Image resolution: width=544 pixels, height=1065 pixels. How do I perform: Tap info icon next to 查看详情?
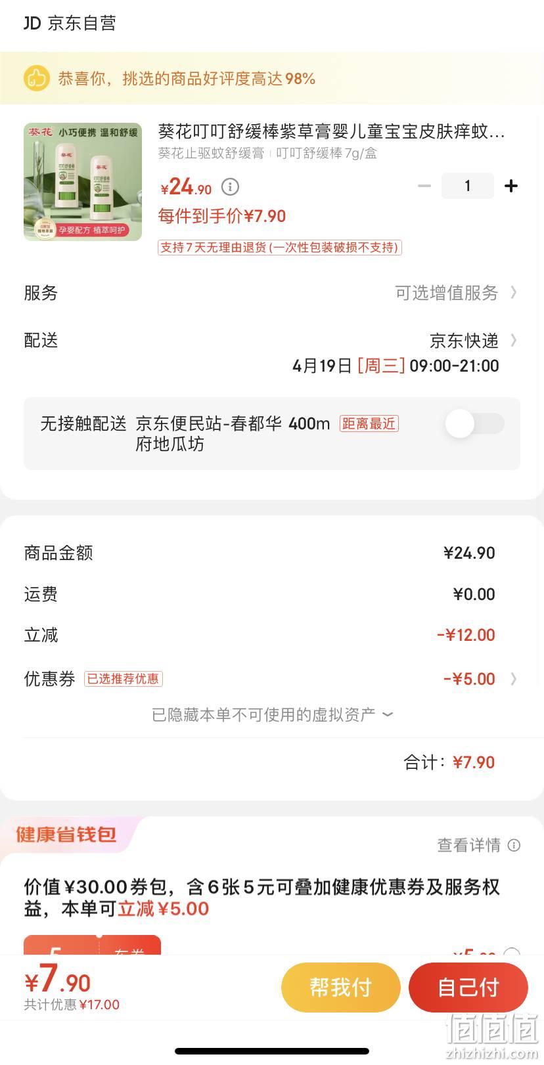pos(514,845)
